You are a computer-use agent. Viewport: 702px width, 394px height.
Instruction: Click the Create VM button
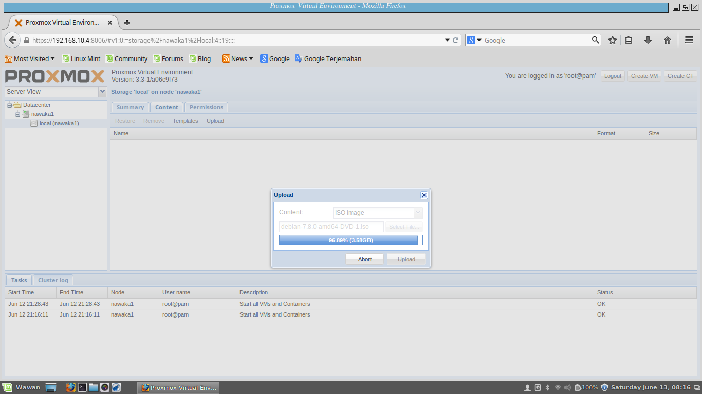click(x=644, y=76)
